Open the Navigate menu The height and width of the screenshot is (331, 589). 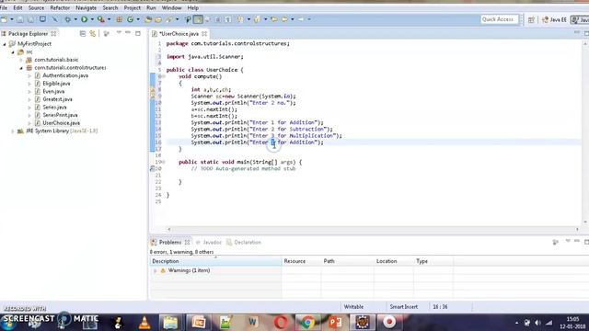(x=86, y=7)
